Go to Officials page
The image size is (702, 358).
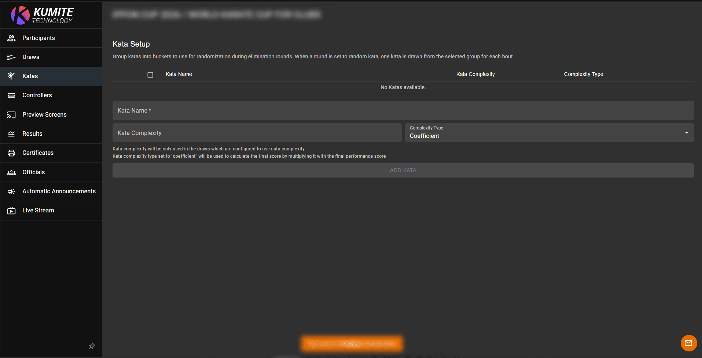[x=51, y=172]
